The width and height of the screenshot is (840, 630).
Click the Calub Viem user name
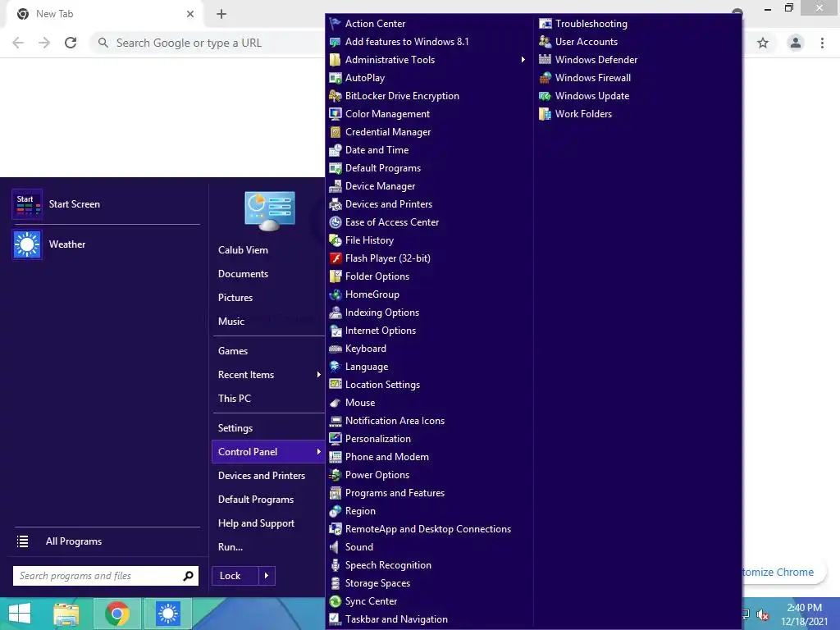pyautogui.click(x=243, y=250)
